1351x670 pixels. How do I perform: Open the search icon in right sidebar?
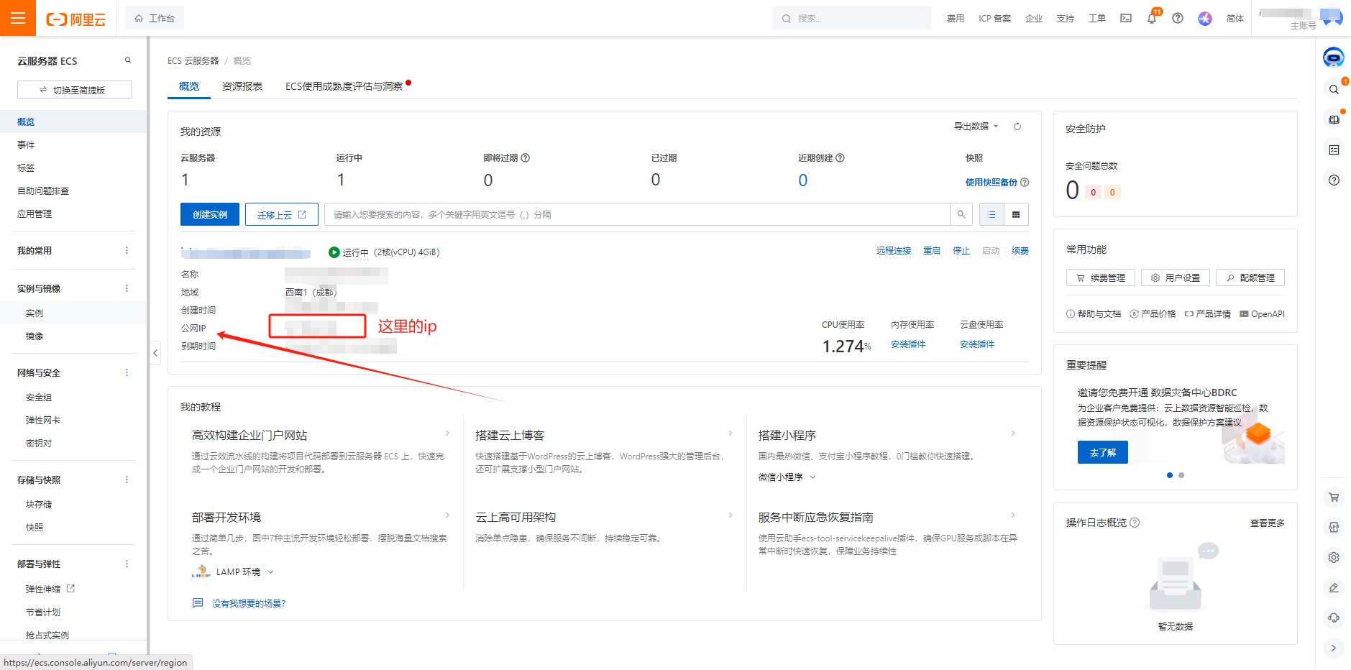1334,88
